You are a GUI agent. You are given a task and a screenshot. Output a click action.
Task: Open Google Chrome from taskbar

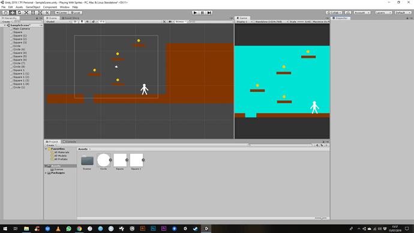point(79,229)
